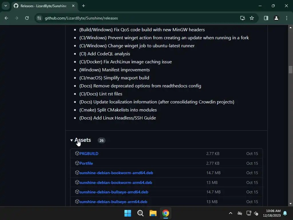
Task: Open Chrome's three-dot menu
Action: (x=286, y=18)
